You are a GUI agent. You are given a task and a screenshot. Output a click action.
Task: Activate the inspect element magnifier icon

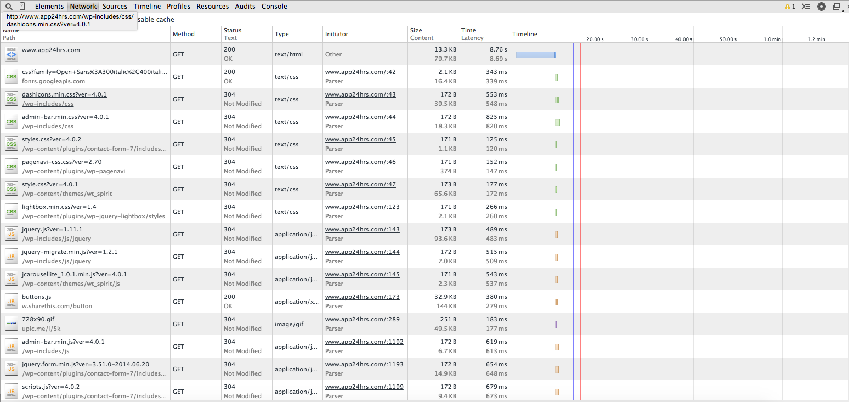point(9,7)
